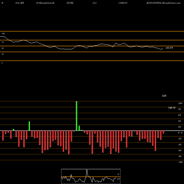The image size is (184, 184).
Task: Click the 50 level label on RSI axis
Action: click(x=3, y=48)
